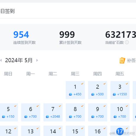Select May 12 calendar cell
This screenshot has height=136, width=136.
[x=9, y=131]
